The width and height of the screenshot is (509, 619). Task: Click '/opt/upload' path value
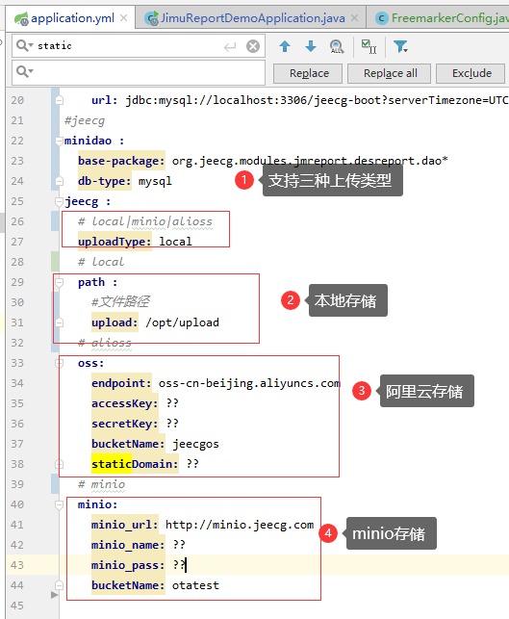[182, 322]
